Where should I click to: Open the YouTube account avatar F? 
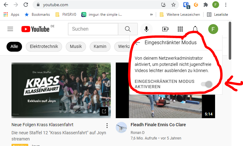click(213, 29)
